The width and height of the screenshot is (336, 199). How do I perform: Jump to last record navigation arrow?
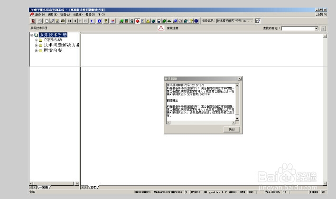pos(85,21)
